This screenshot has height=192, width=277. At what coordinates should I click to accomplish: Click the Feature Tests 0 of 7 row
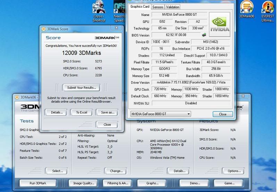coord(43,151)
